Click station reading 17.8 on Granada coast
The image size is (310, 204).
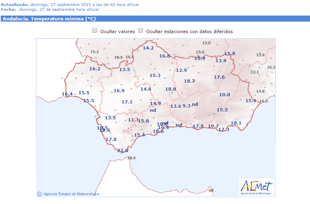pos(198,127)
